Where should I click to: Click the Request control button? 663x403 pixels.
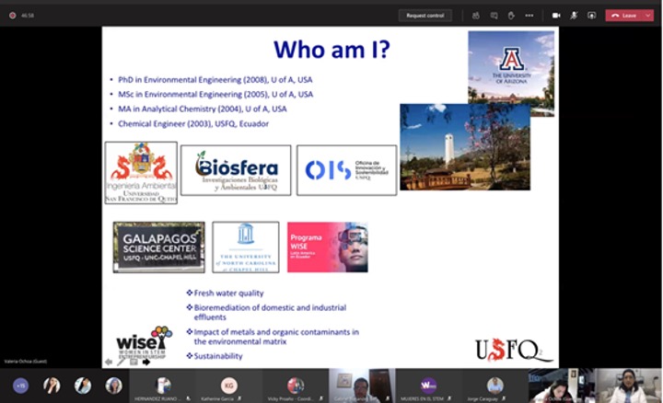coord(425,16)
